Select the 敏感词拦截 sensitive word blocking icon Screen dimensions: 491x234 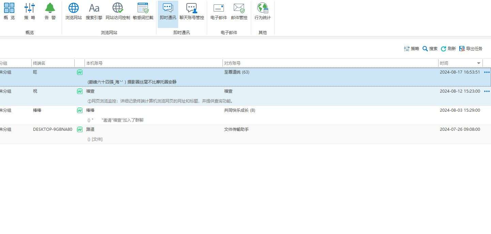tap(143, 11)
